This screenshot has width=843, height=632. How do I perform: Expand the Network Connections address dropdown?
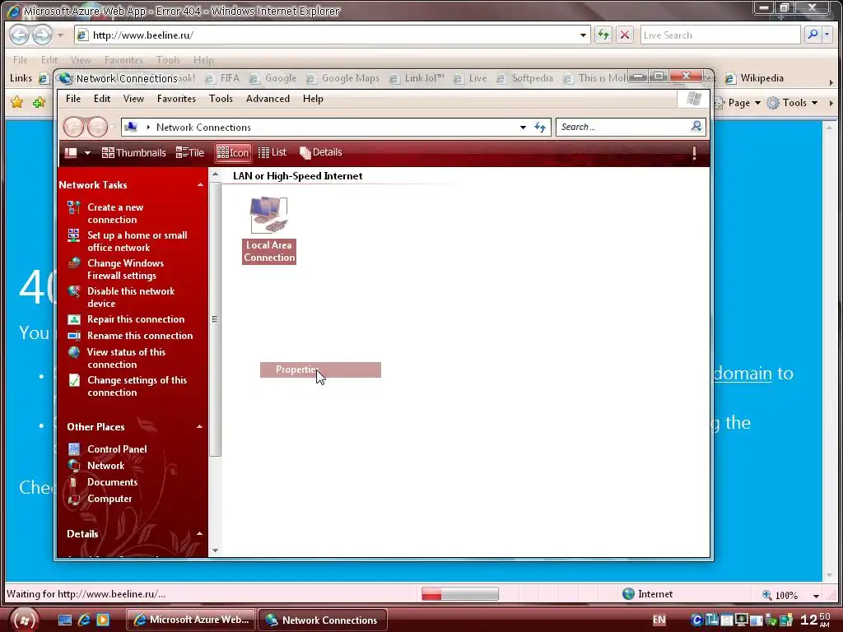[523, 128]
